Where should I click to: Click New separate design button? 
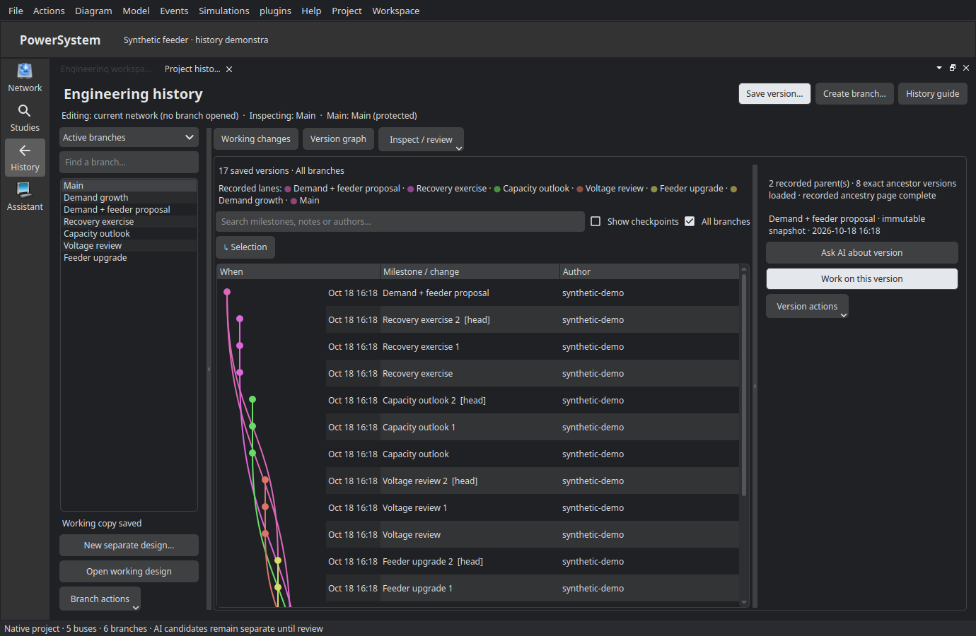click(129, 546)
